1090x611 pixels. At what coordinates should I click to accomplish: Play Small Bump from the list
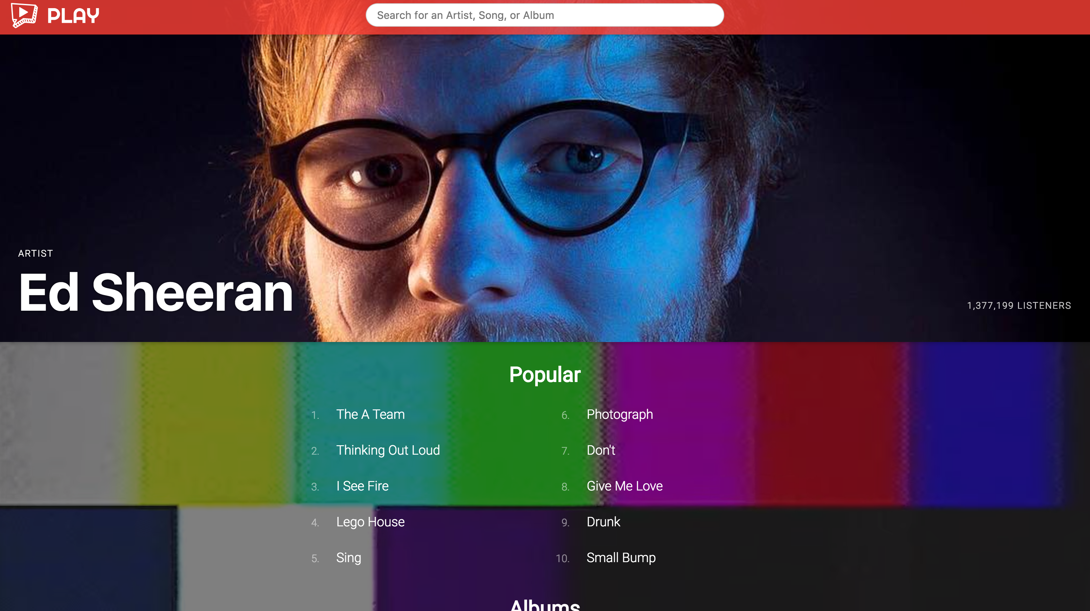621,558
